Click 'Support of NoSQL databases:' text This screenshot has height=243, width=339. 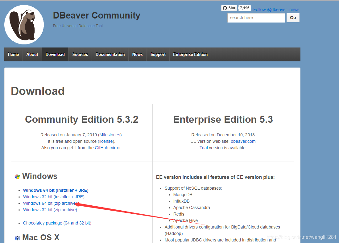[x=193, y=188]
